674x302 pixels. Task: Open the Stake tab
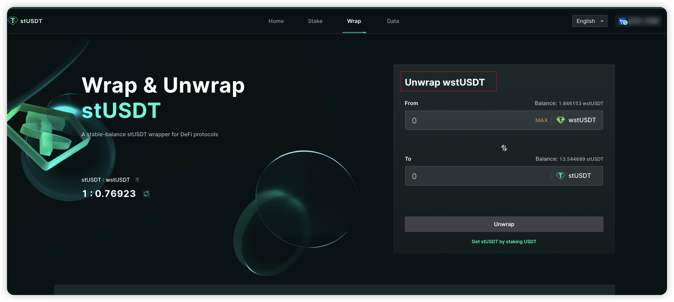(x=315, y=21)
